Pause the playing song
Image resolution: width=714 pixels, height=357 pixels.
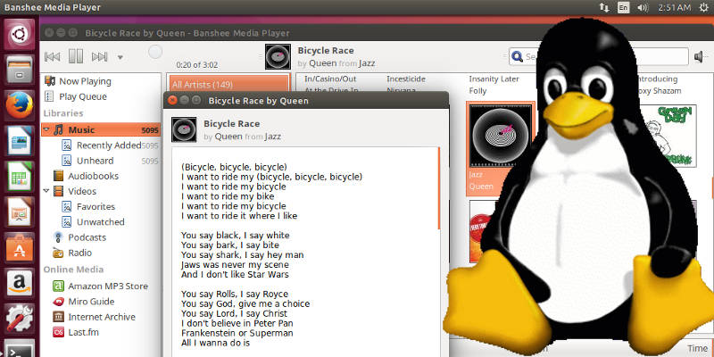76,56
